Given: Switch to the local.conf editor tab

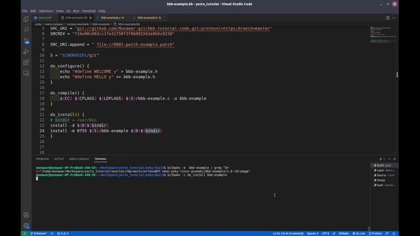Looking at the screenshot, I should (45, 18).
